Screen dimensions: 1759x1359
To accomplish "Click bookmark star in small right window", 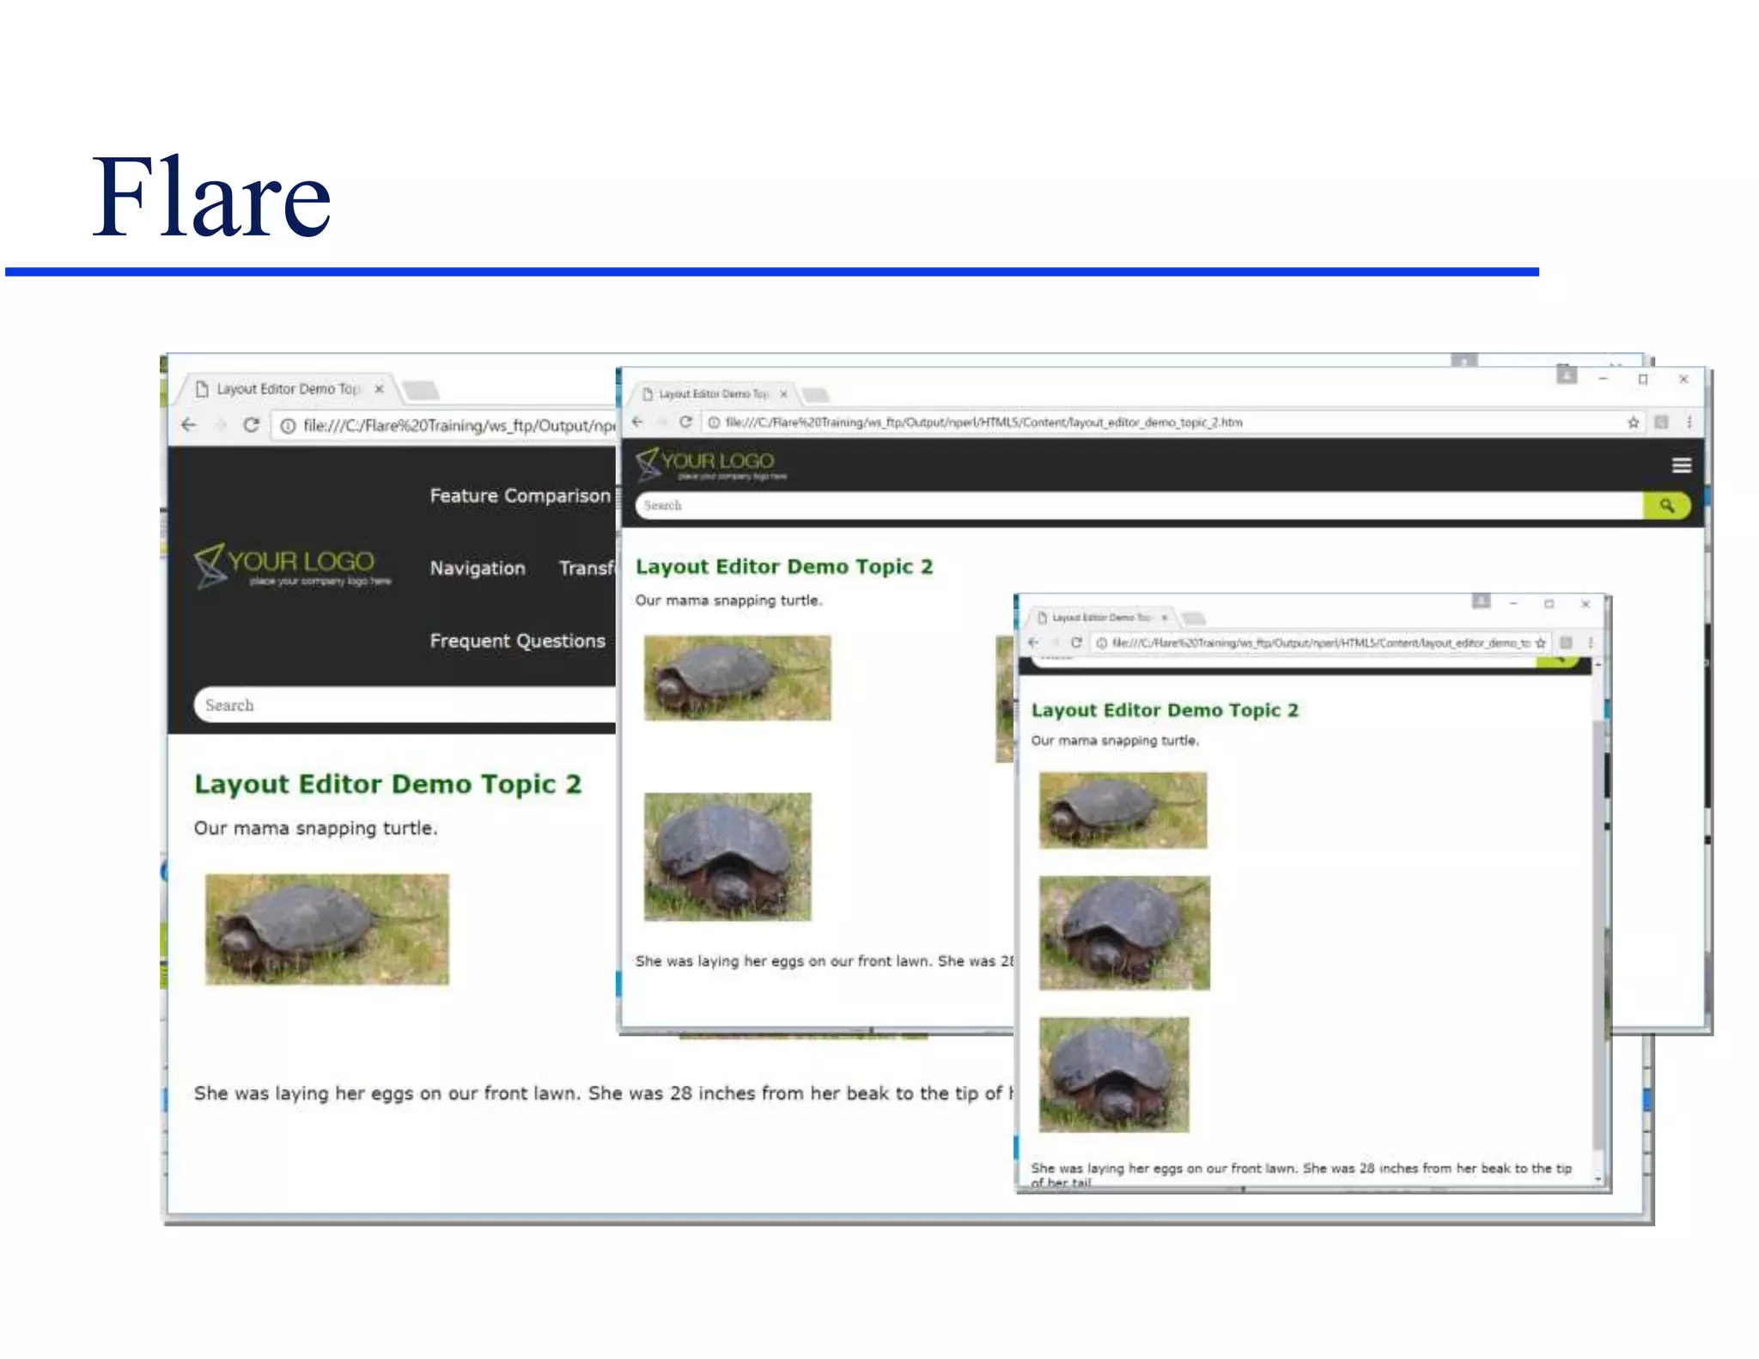I will tap(1540, 643).
